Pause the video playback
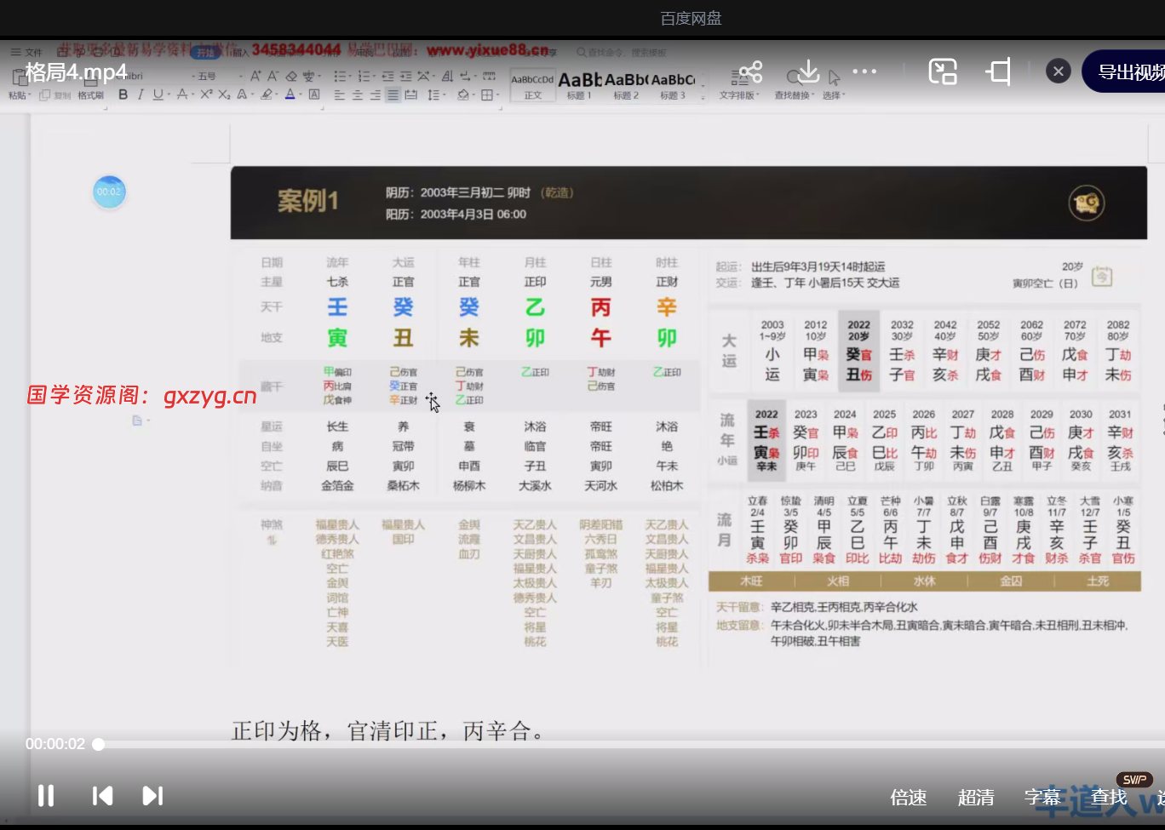1165x830 pixels. [x=46, y=796]
